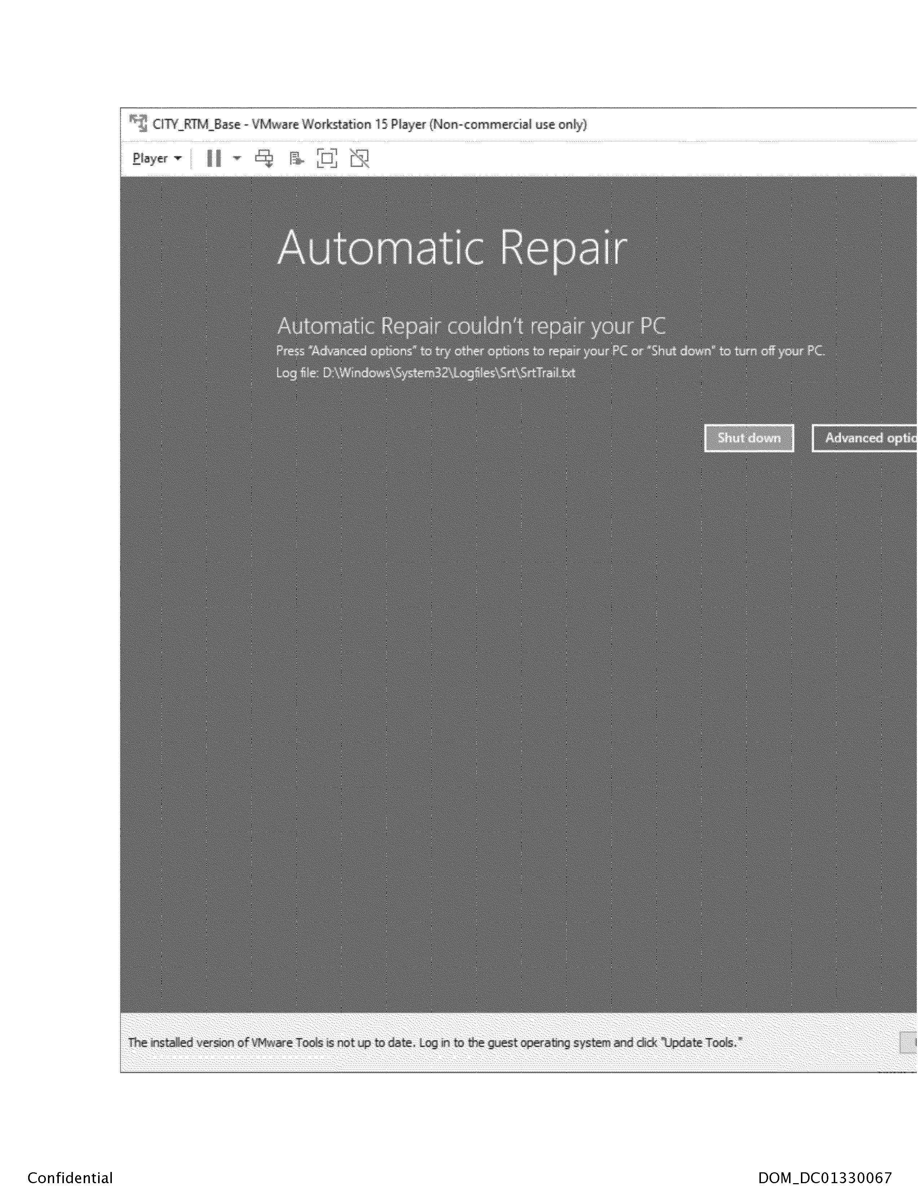Click 'Automatic Repair couldn't repair your PC' text
920x1190 pixels.
click(472, 326)
